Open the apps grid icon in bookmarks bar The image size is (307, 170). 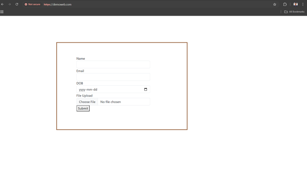pyautogui.click(x=2, y=12)
